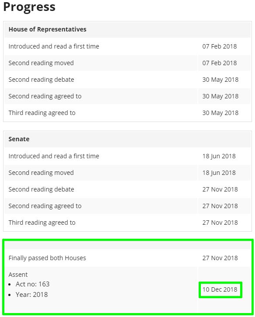Click Senate 'Second reading moved' row

[x=127, y=173]
